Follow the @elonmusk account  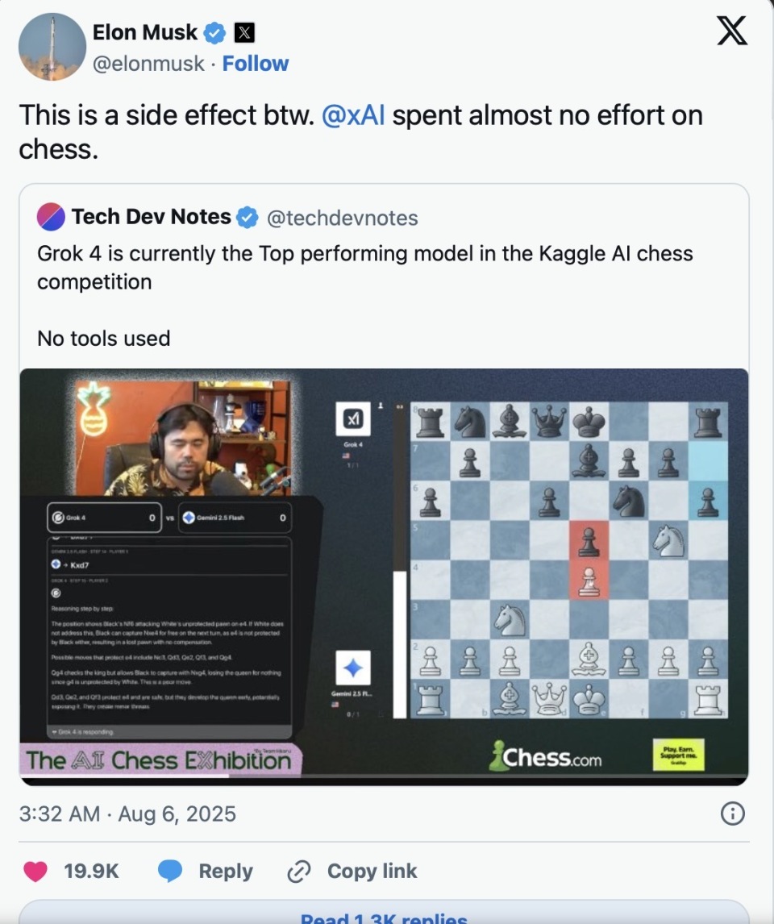[x=255, y=64]
